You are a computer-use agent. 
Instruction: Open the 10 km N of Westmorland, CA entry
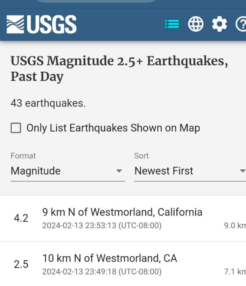123,264
